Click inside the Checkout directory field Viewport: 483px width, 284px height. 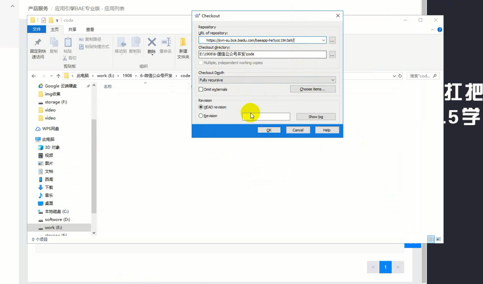tap(263, 54)
